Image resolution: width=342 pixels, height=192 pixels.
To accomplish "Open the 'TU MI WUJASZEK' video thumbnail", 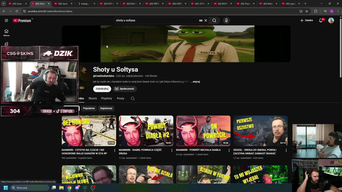I will coord(261,174).
